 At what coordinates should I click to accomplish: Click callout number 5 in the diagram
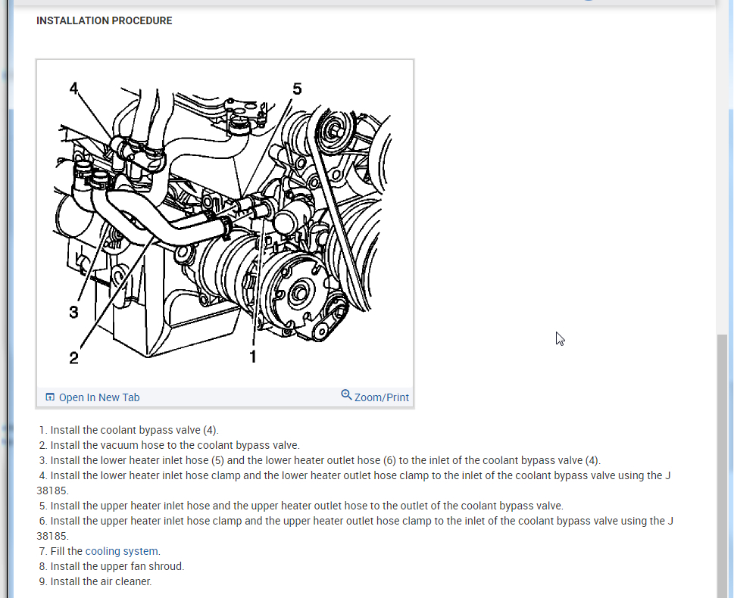(x=297, y=89)
